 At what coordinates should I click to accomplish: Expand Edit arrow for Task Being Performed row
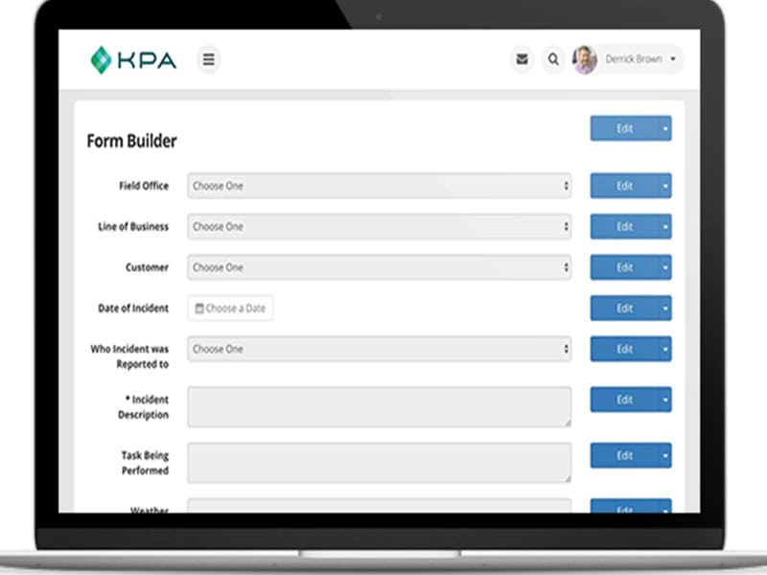[x=665, y=456]
